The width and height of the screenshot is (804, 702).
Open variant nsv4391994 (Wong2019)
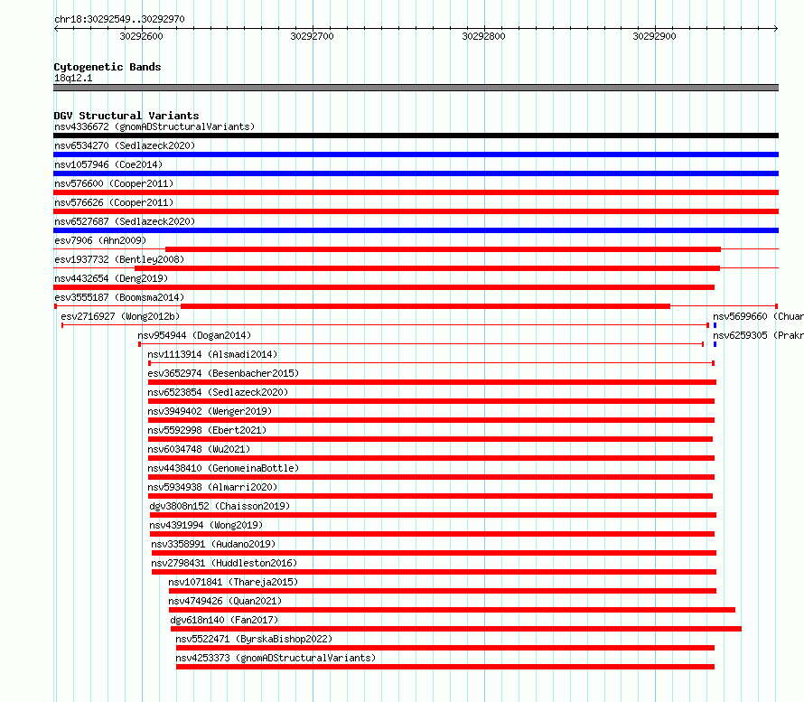click(206, 525)
